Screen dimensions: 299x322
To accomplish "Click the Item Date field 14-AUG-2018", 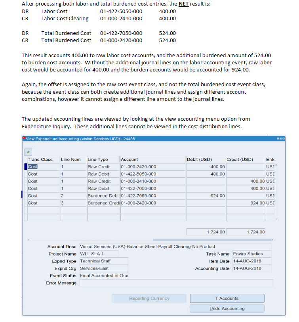I will tap(252, 261).
